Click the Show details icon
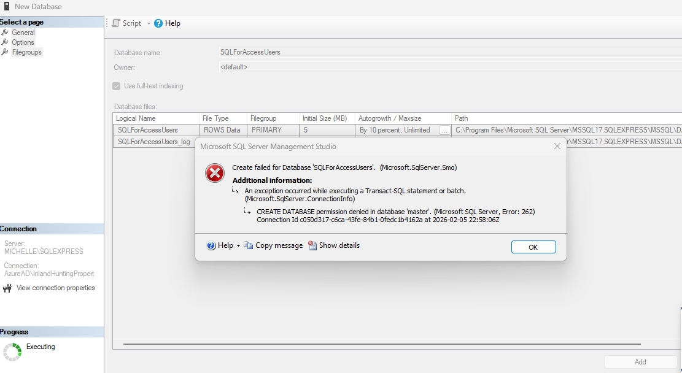 (x=312, y=245)
